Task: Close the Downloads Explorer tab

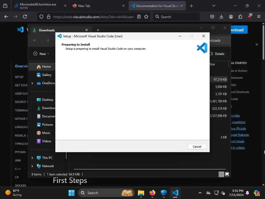Action: pos(86,30)
